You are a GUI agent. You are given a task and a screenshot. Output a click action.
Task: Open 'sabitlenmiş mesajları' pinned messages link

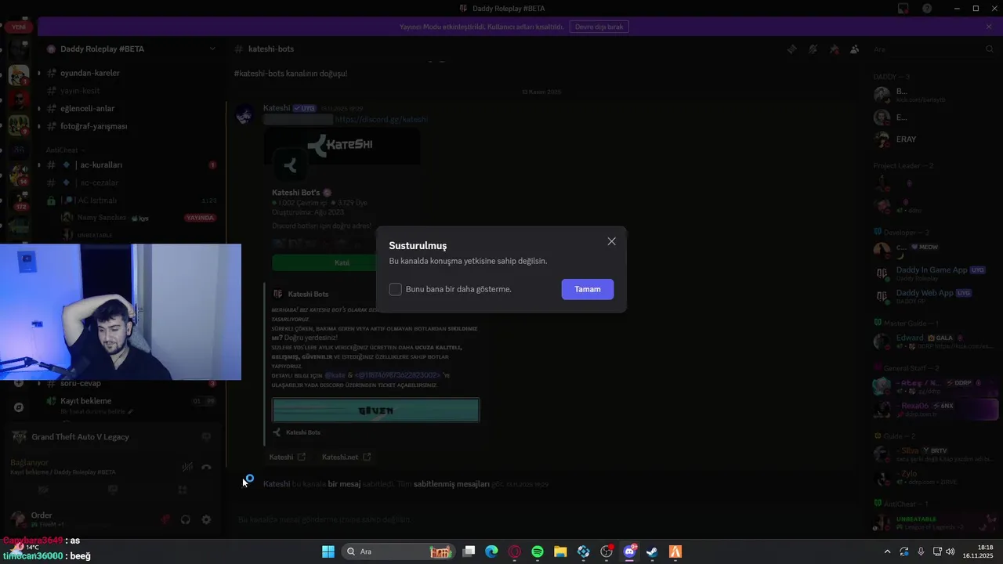[x=451, y=484]
